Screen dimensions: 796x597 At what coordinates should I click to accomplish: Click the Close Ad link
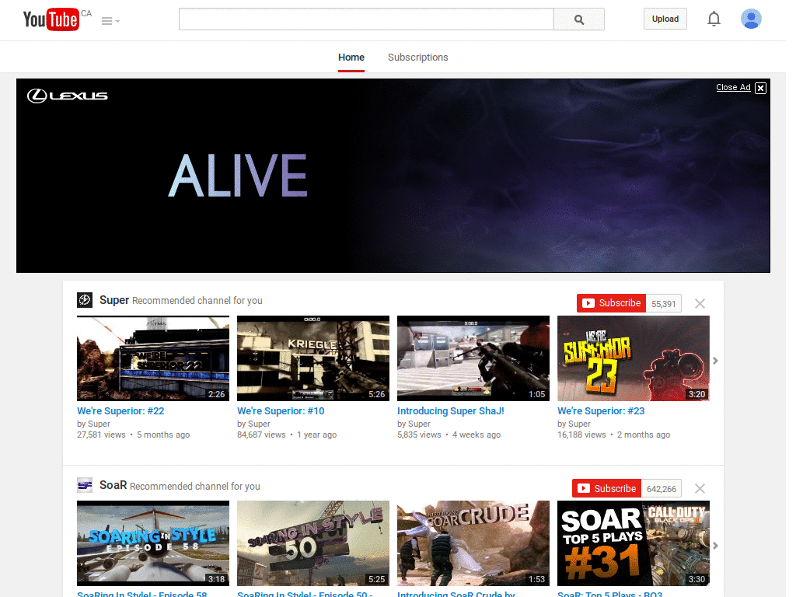[x=733, y=87]
